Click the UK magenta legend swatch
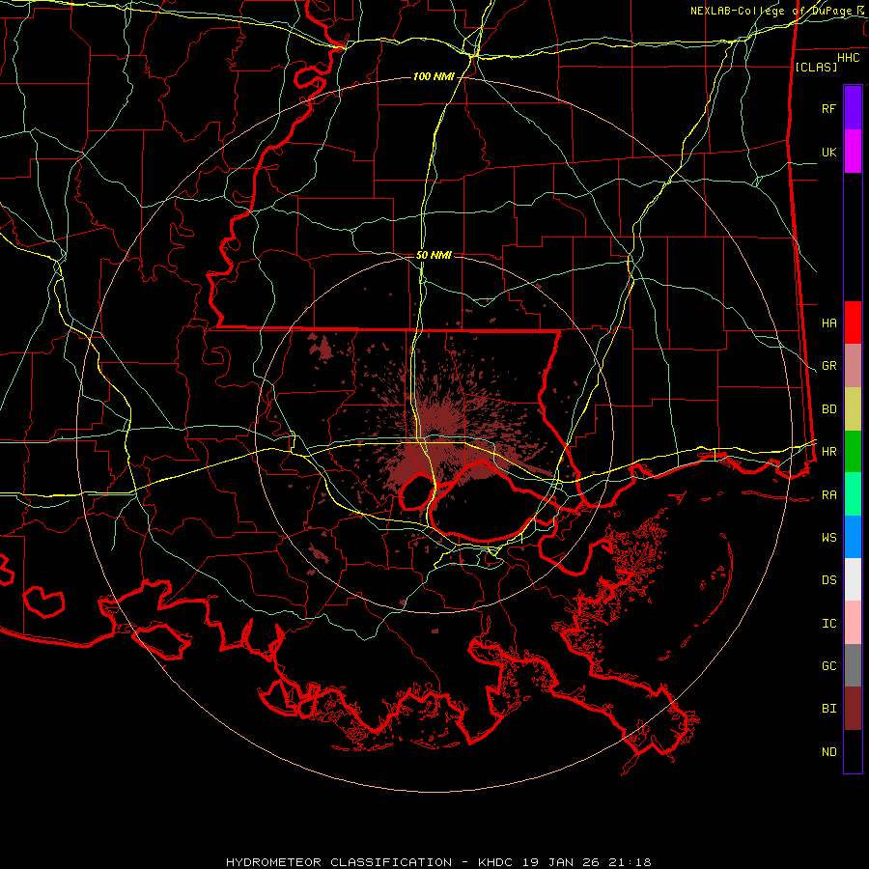The width and height of the screenshot is (869, 869). point(853,152)
